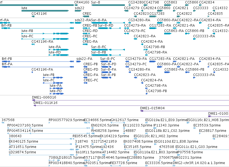Open the CG42798-PB protein label
The width and height of the screenshot is (229, 167).
click(x=156, y=91)
